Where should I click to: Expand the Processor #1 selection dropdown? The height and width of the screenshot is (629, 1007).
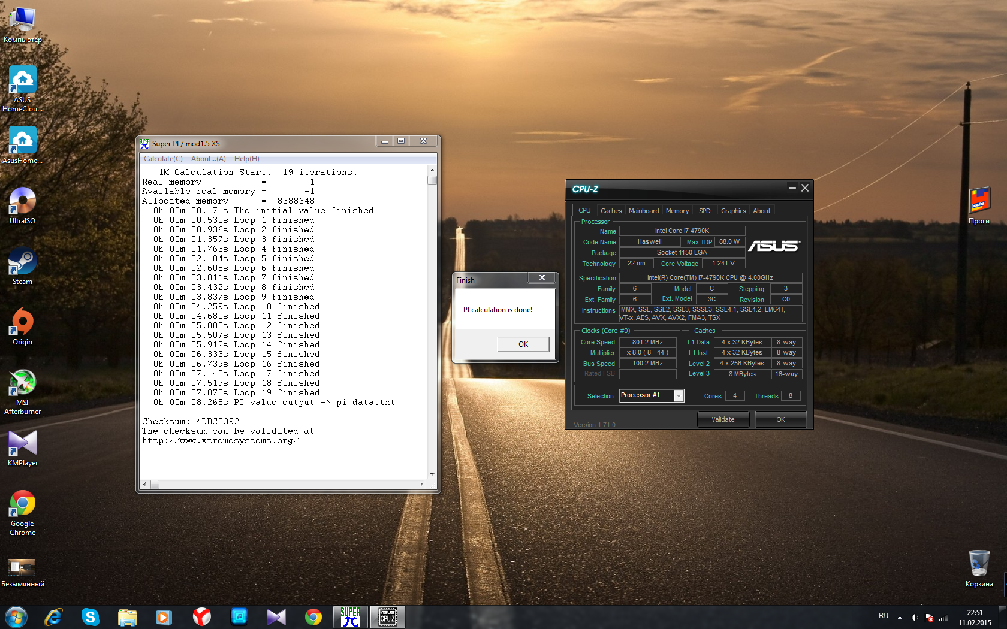pyautogui.click(x=679, y=396)
